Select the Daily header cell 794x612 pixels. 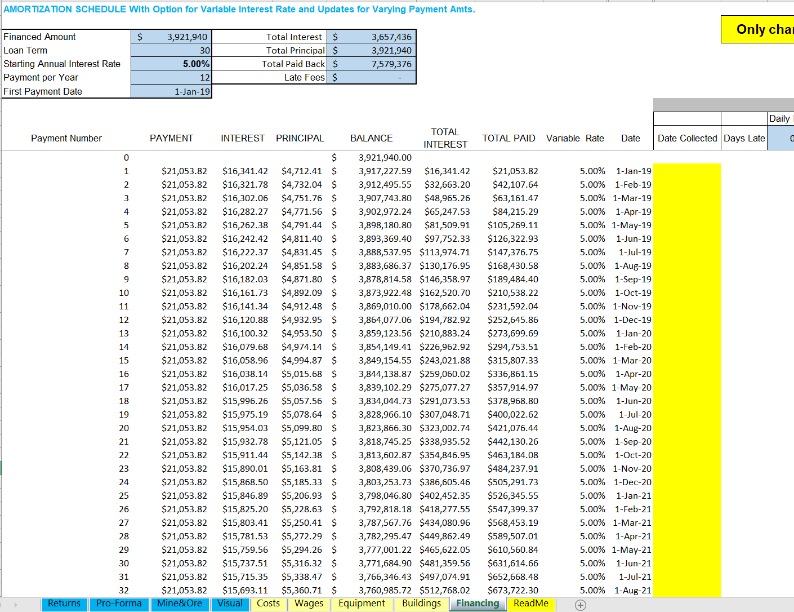coord(780,118)
